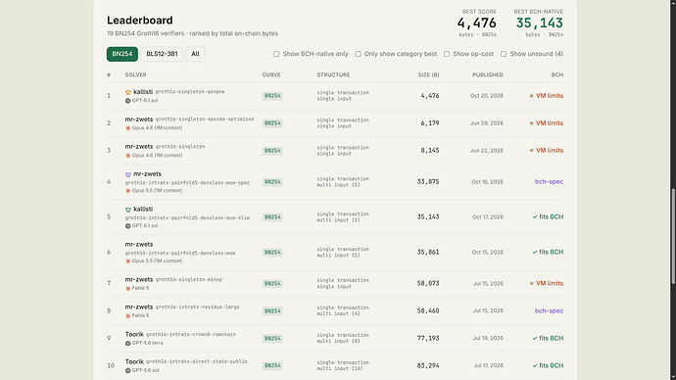Click the GPT-5.6 terra icon in Toorik row 9
This screenshot has width=676, height=380.
tap(127, 344)
